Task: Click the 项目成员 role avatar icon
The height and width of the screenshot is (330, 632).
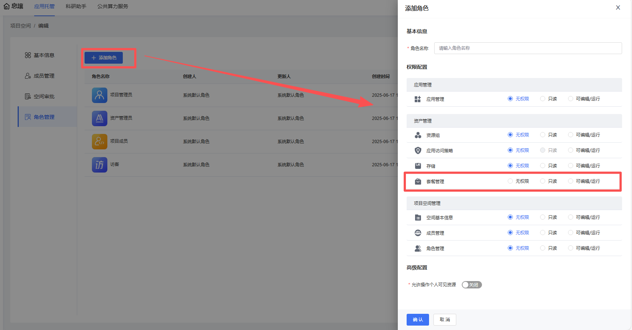Action: tap(100, 142)
